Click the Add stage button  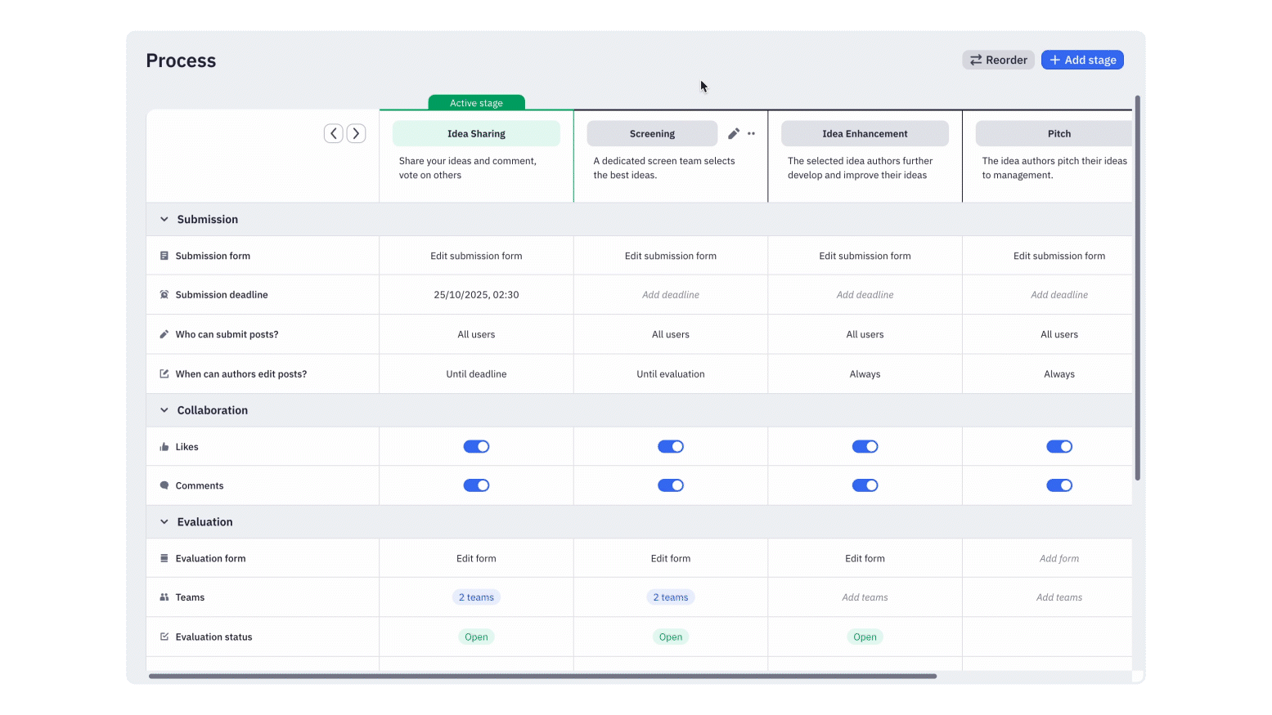pos(1082,59)
